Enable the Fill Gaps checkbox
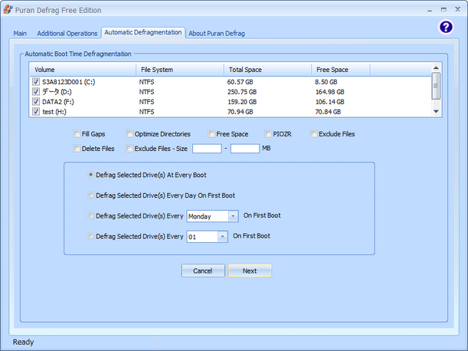This screenshot has width=468, height=351. coord(77,134)
